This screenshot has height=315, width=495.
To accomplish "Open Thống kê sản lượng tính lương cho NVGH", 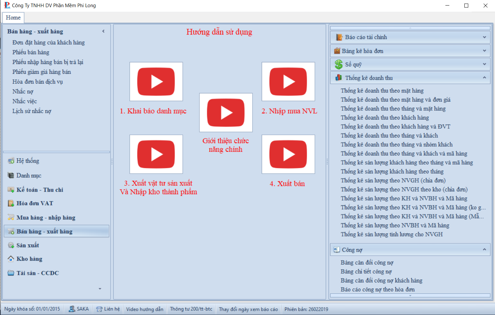I will 392,234.
